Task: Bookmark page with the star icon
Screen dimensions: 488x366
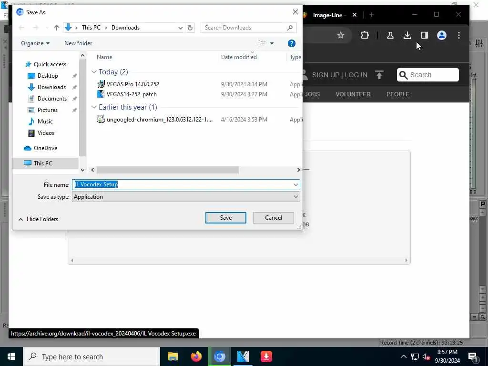Action: coord(341,35)
